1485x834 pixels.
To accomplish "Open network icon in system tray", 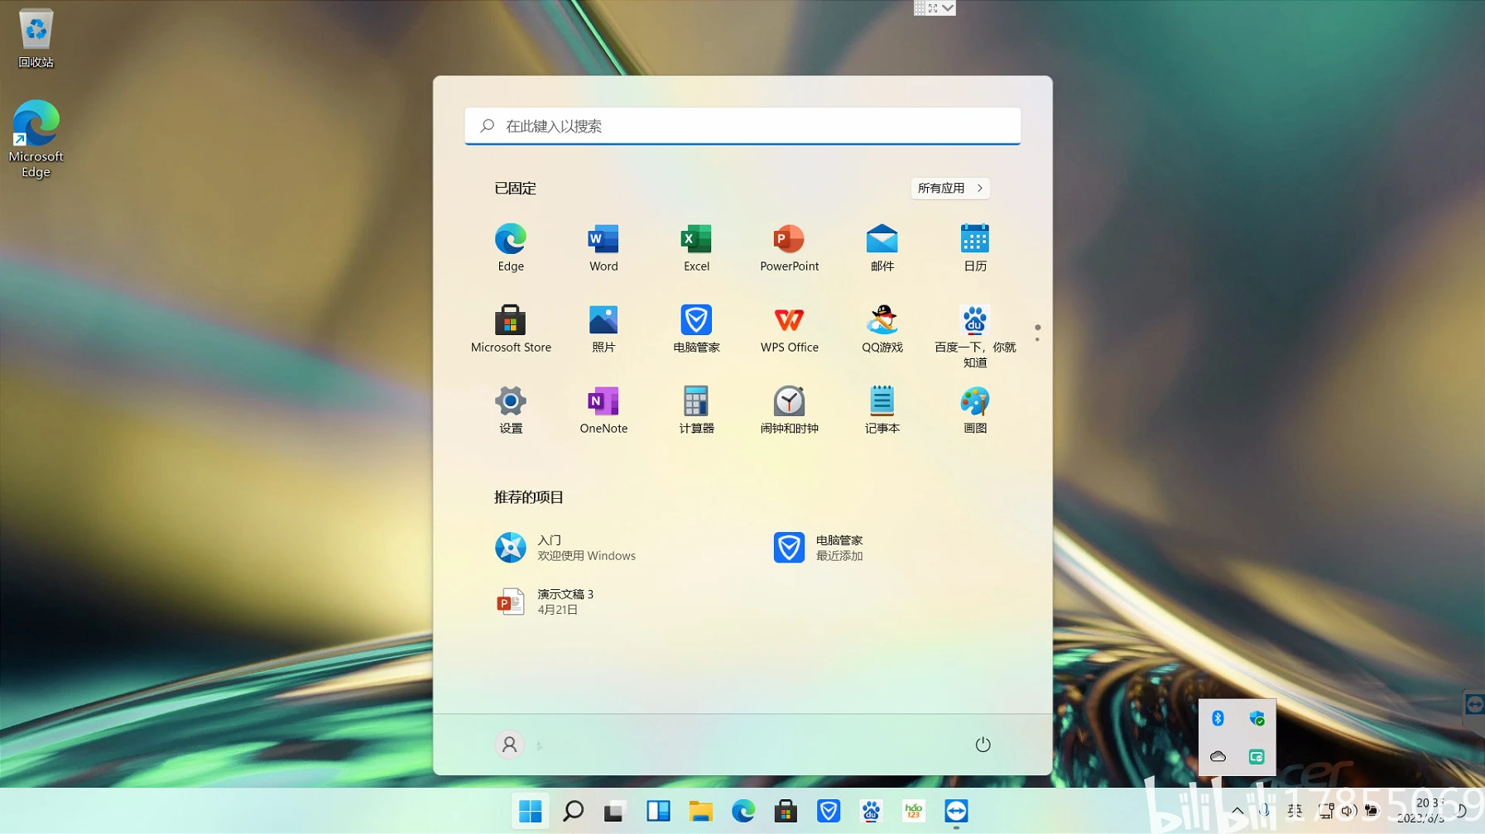I will [1326, 811].
